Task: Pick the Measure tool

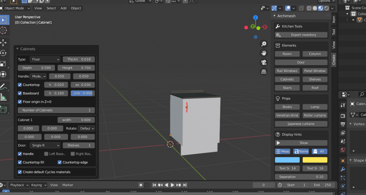Action: tap(3, 97)
